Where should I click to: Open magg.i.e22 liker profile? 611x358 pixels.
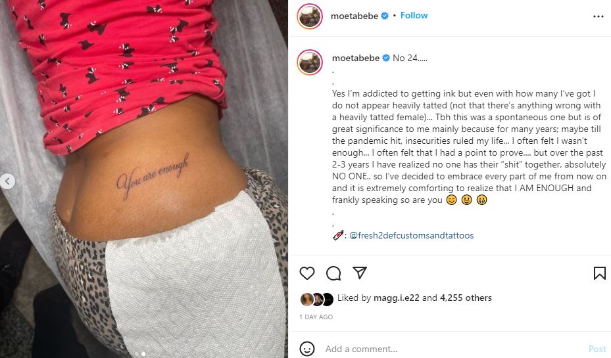coord(397,298)
